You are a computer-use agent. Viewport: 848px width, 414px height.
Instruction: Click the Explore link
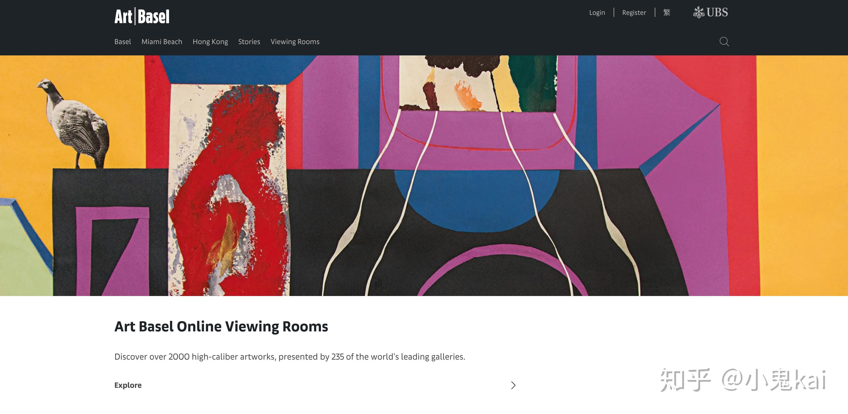pos(128,385)
